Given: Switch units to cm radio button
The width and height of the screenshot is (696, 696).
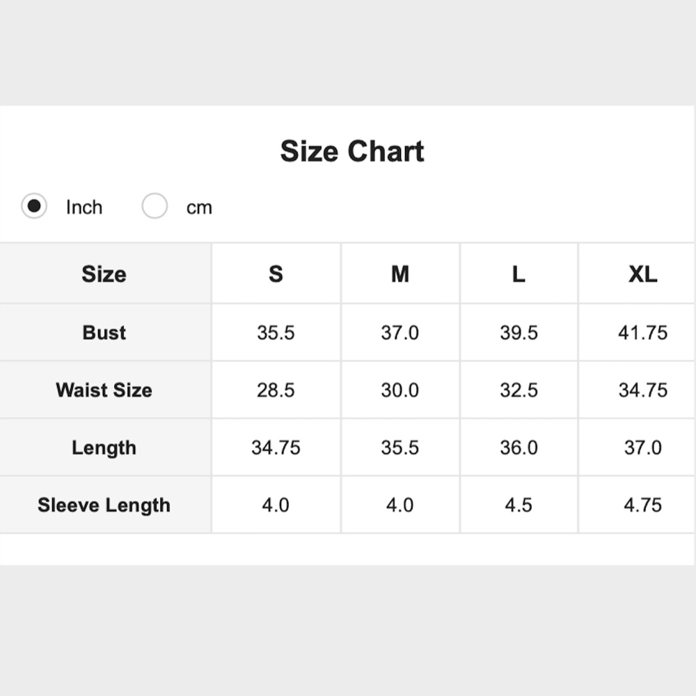Looking at the screenshot, I should tap(155, 207).
